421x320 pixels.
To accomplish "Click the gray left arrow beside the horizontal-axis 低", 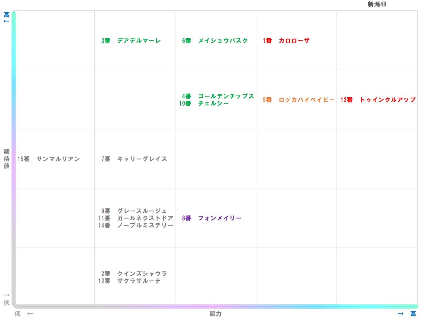I will click(30, 313).
